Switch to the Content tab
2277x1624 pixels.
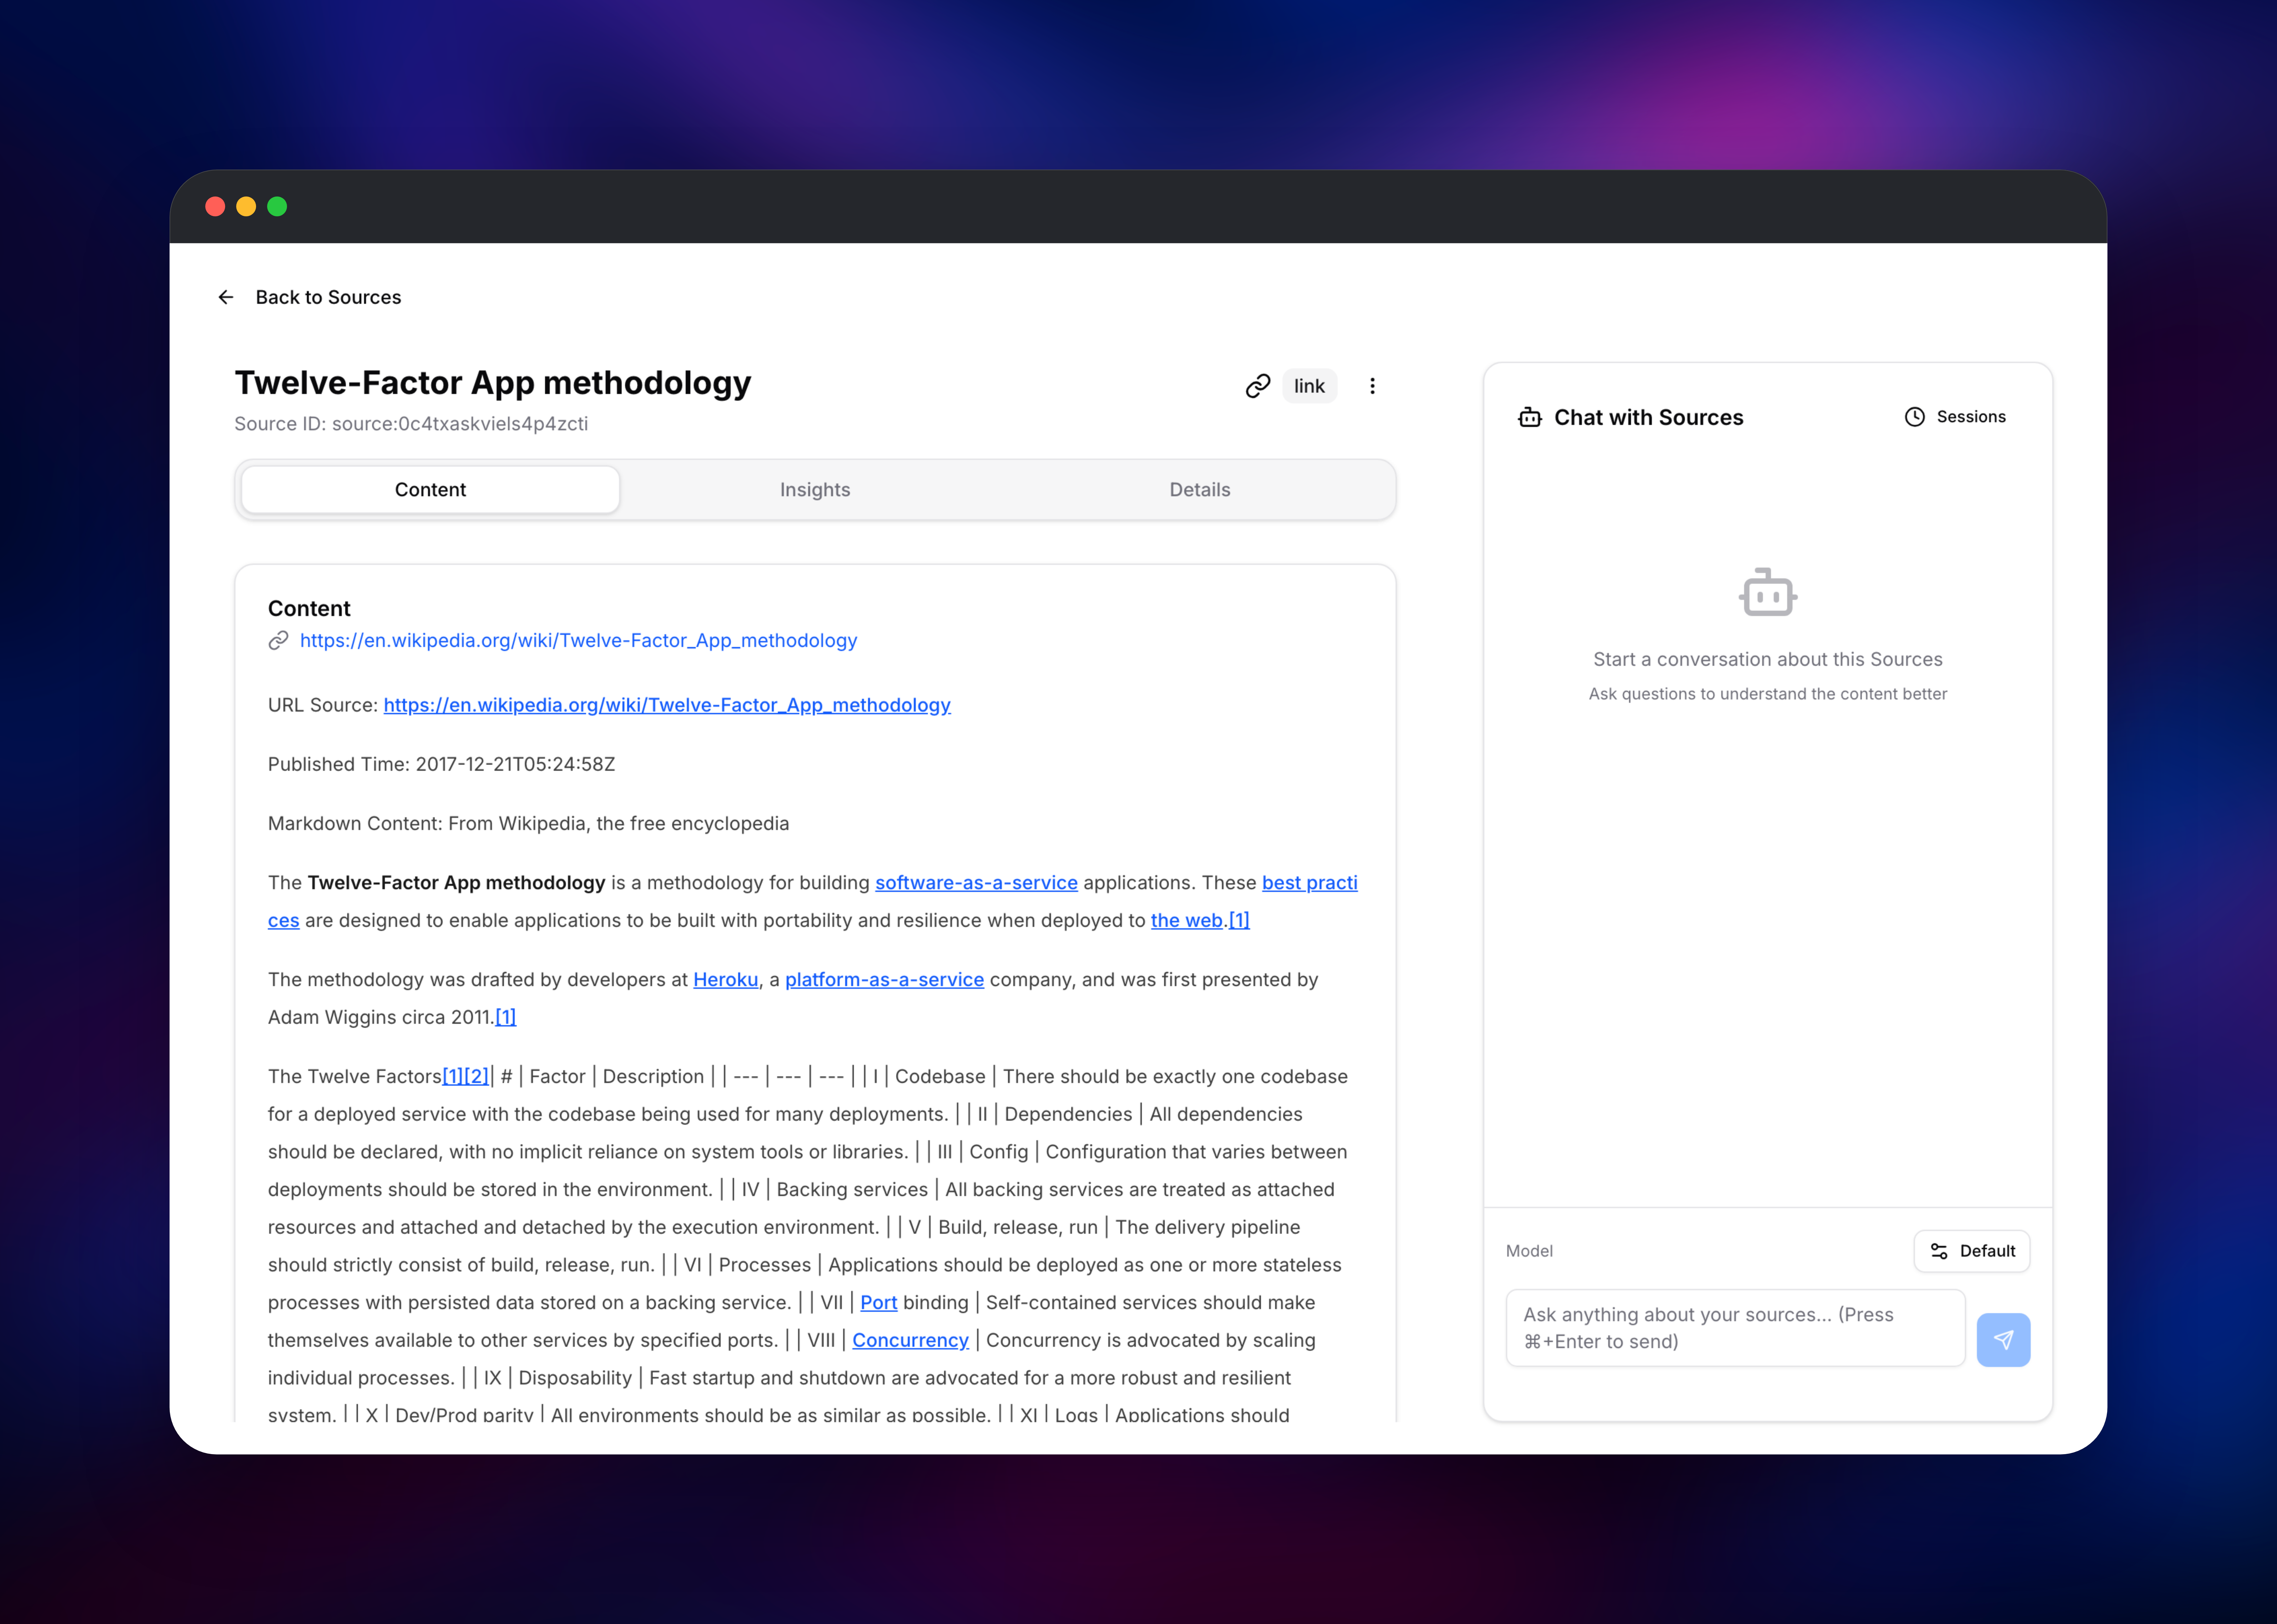430,490
